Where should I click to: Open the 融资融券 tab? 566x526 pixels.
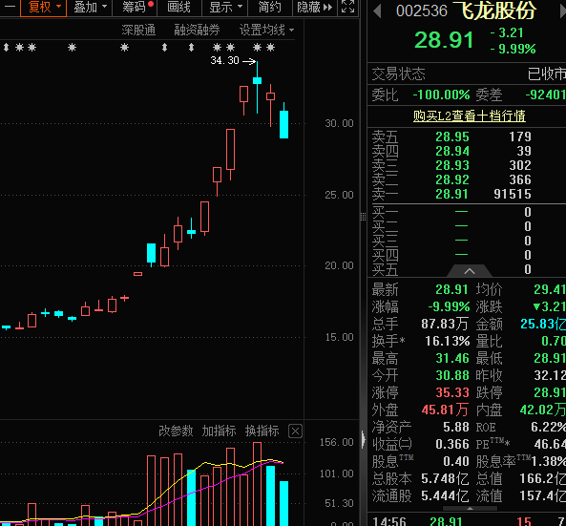tap(197, 30)
